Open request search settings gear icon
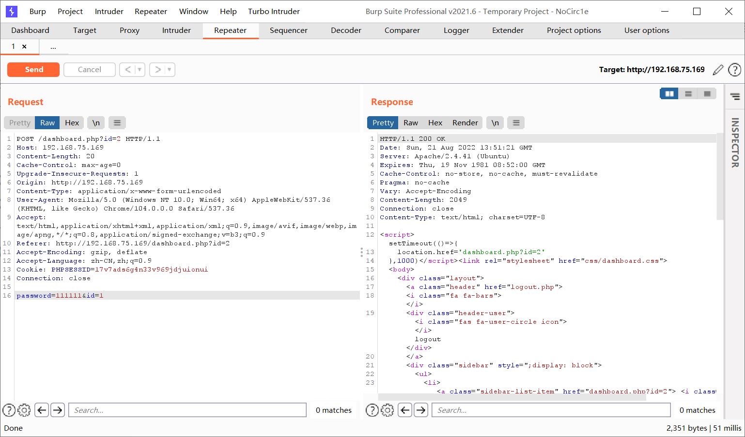The height and width of the screenshot is (437, 745). coord(24,410)
